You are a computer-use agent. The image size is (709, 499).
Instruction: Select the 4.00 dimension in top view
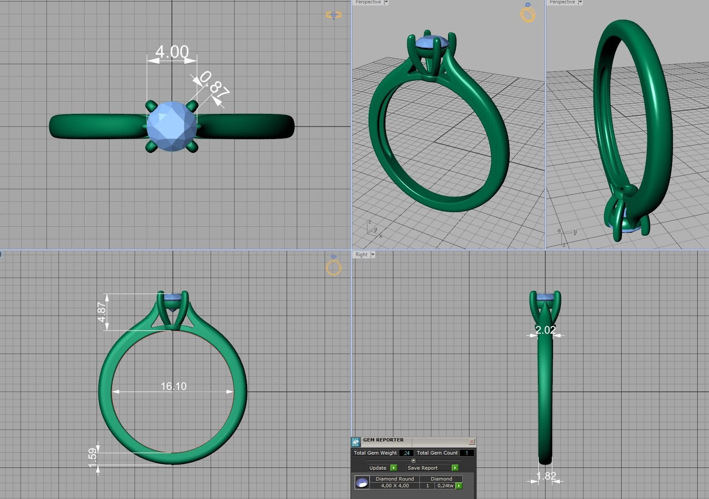point(172,52)
